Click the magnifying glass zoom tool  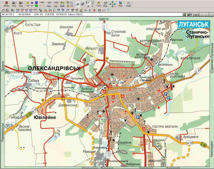78,4
